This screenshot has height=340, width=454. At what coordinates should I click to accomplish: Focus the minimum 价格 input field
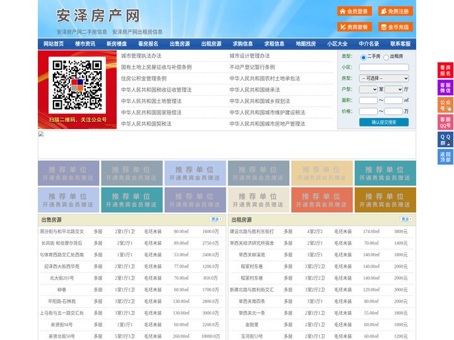[368, 111]
